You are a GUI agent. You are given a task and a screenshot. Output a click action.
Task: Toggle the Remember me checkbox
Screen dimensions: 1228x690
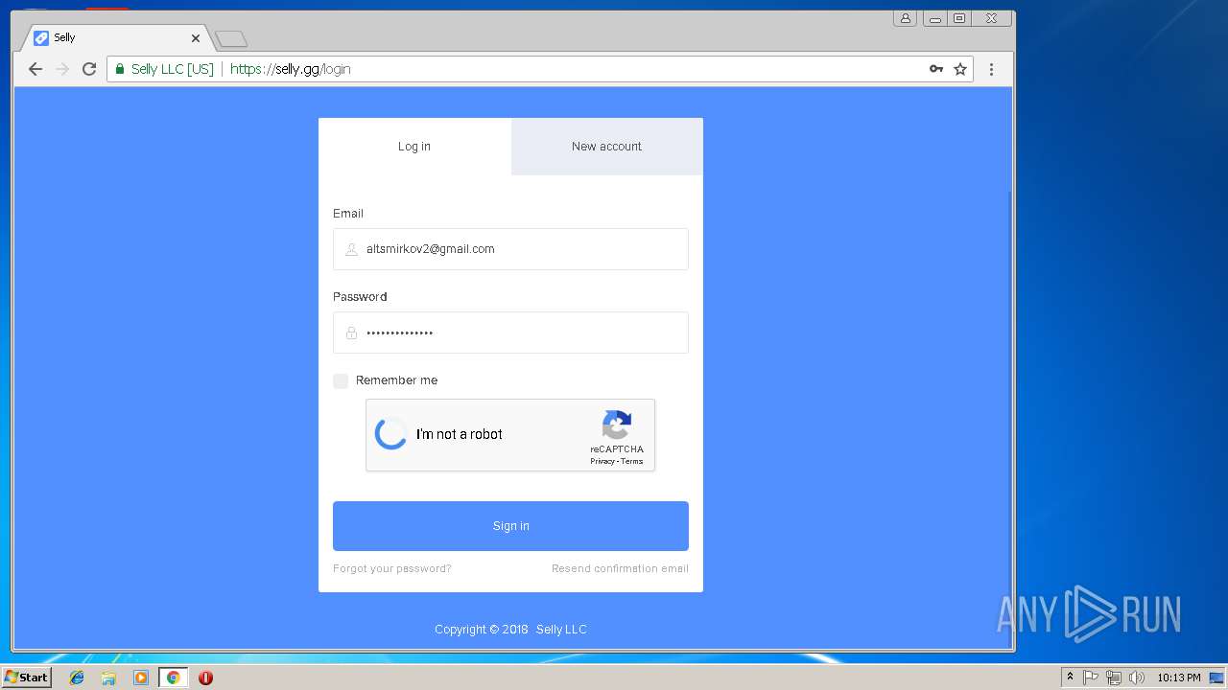(x=341, y=381)
